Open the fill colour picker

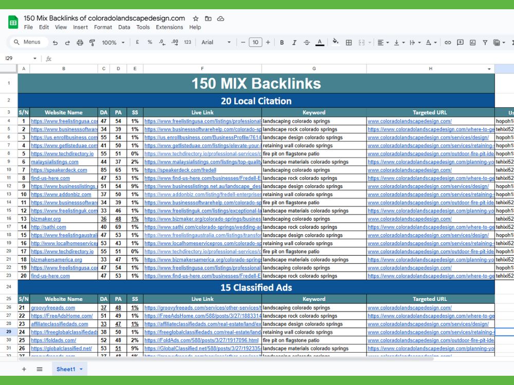335,42
